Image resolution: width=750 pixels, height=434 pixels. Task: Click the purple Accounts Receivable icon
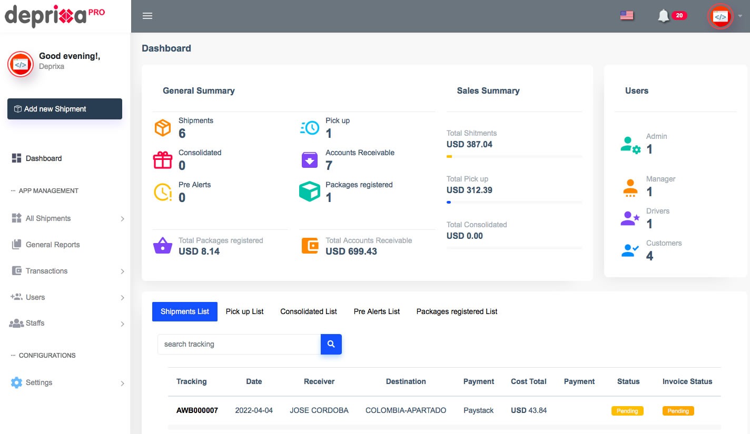pyautogui.click(x=310, y=160)
